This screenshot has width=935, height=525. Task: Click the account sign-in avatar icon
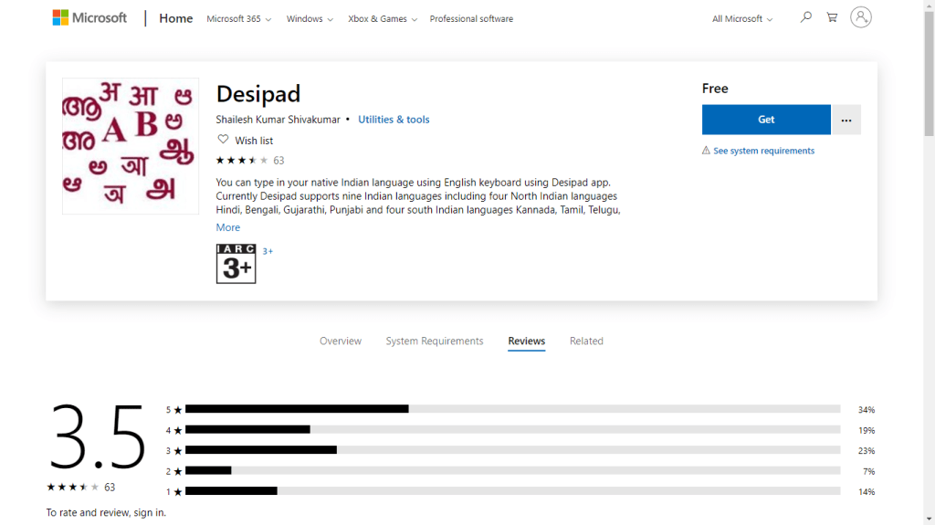[x=860, y=17]
